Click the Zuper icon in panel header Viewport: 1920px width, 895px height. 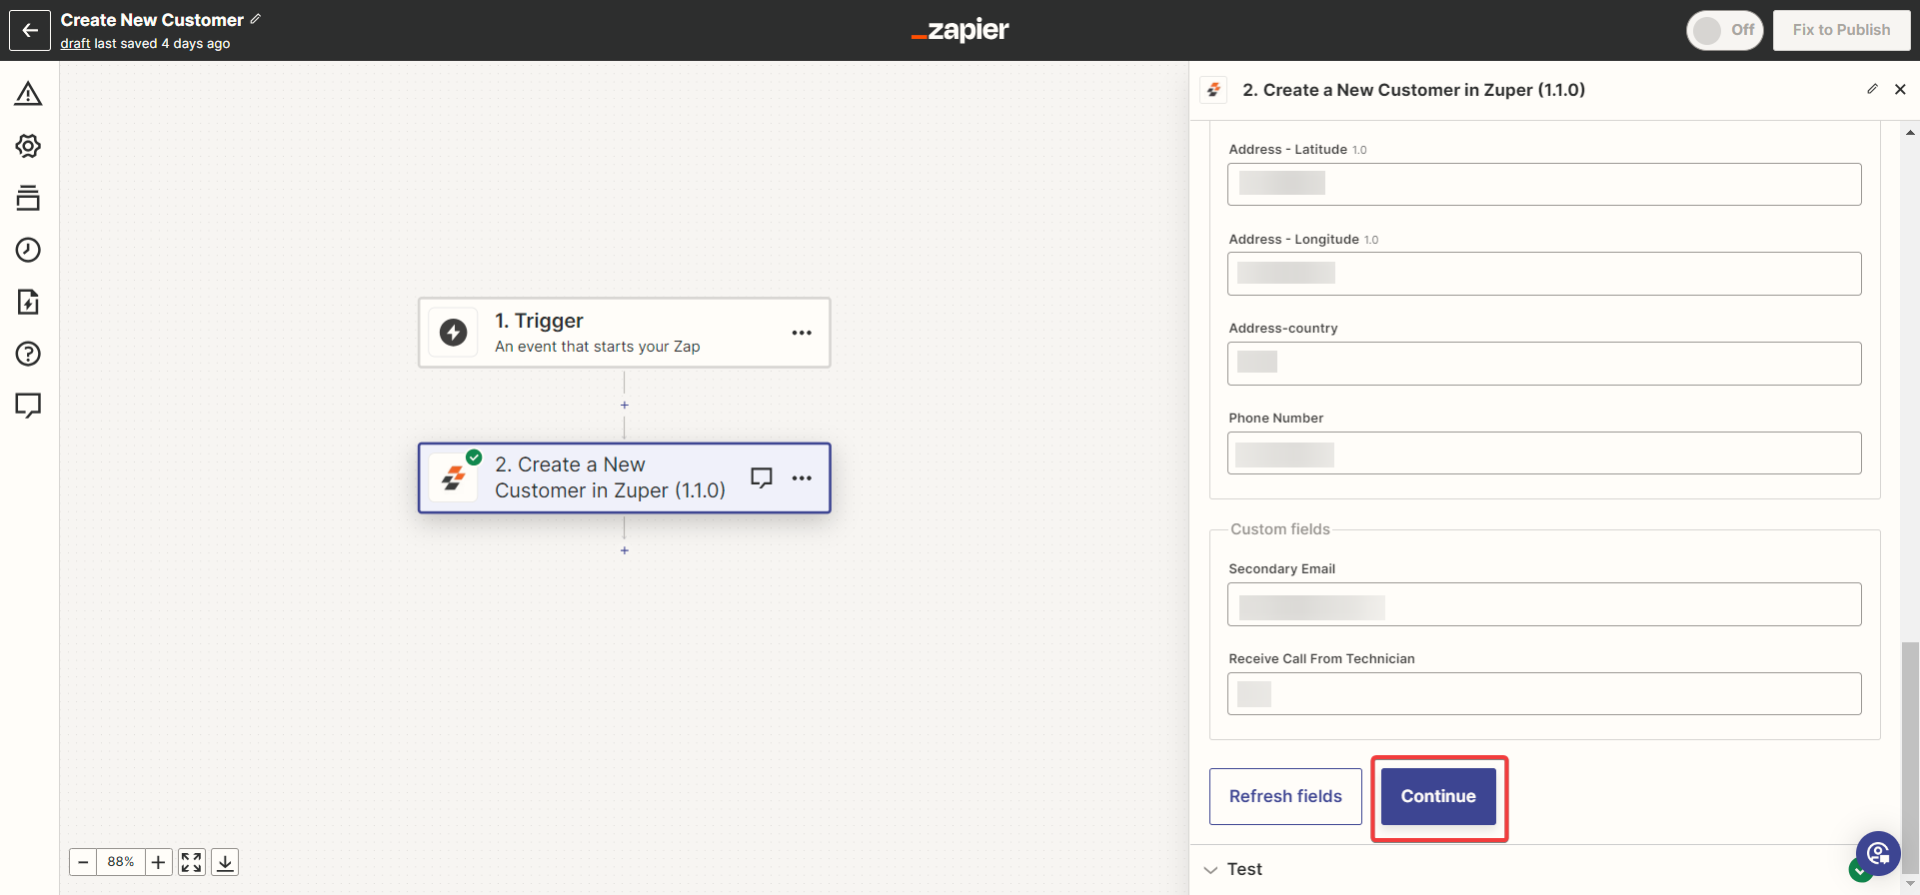[1213, 90]
